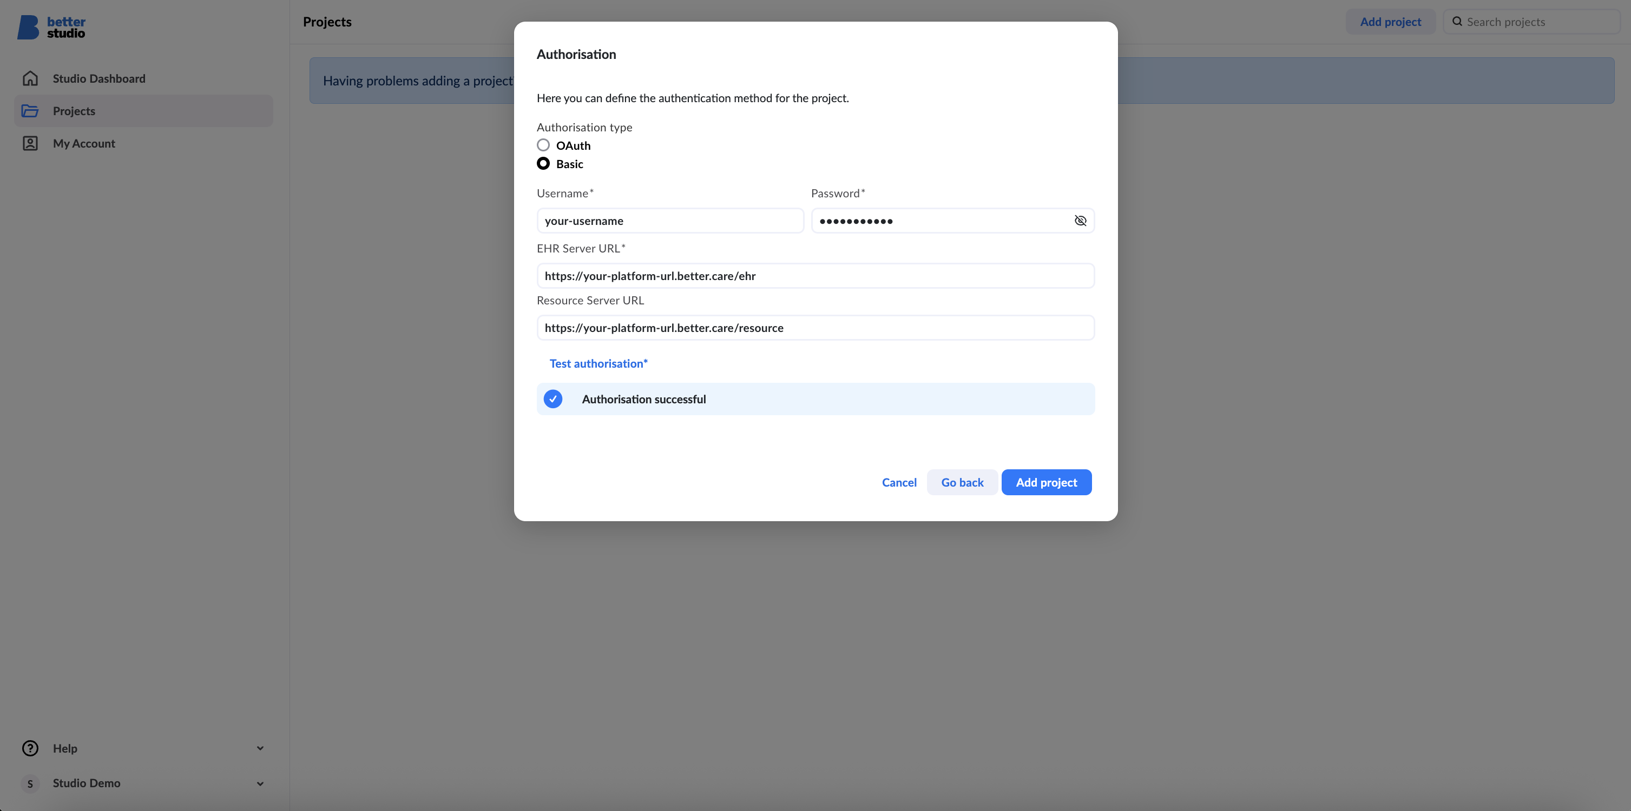The width and height of the screenshot is (1631, 811).
Task: Select the OAuth authorisation type
Action: point(543,145)
